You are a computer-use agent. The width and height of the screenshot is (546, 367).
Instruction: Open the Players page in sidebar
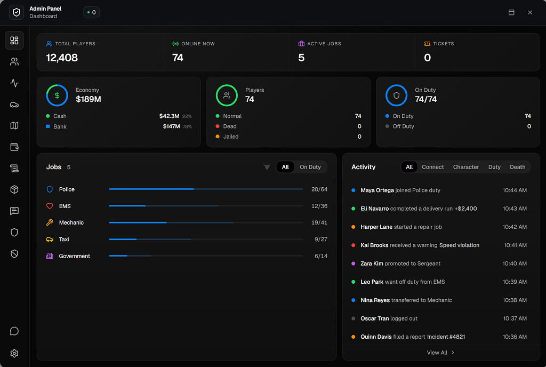14,62
